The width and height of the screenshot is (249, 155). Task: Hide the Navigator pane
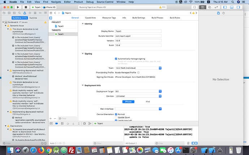point(225,7)
